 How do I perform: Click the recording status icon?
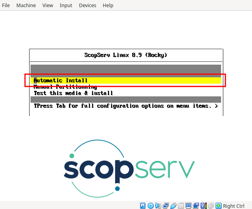click(196, 205)
